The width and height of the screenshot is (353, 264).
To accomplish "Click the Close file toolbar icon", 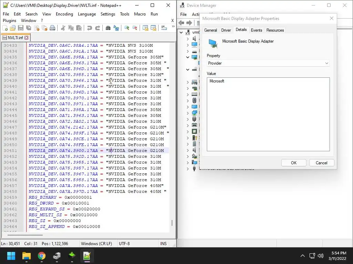I will click(37, 28).
